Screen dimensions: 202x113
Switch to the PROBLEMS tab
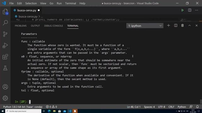21,26
